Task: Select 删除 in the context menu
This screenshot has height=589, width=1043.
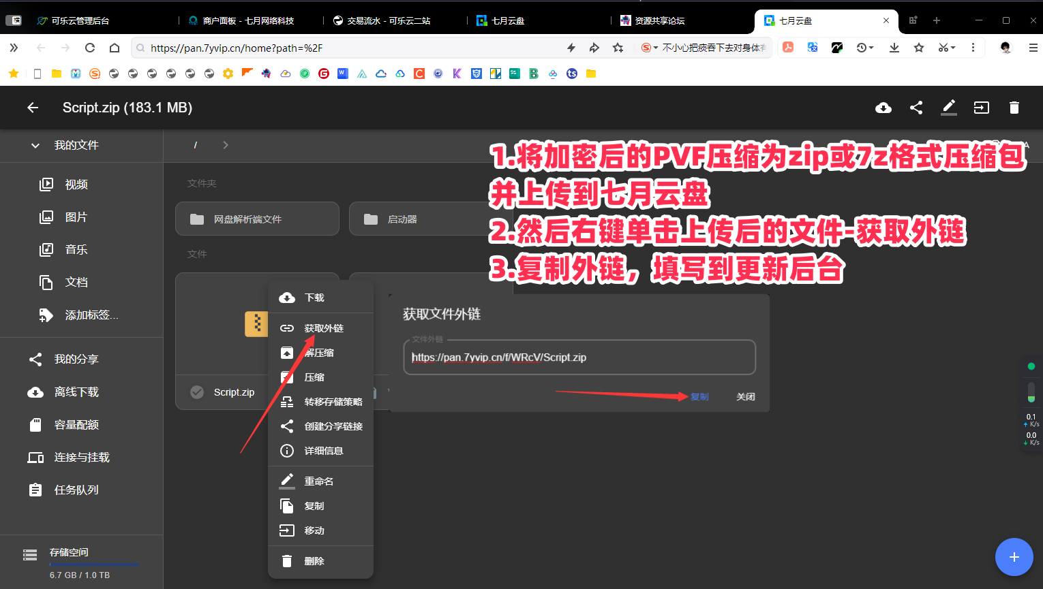Action: 320,561
